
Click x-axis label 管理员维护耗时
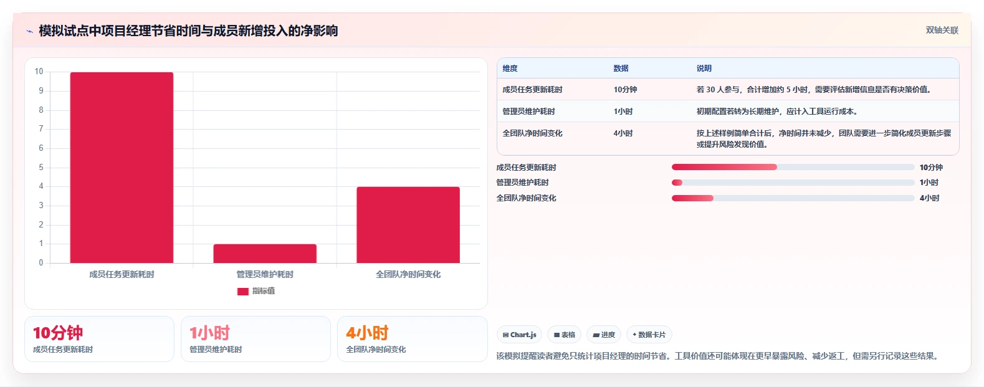click(x=265, y=274)
